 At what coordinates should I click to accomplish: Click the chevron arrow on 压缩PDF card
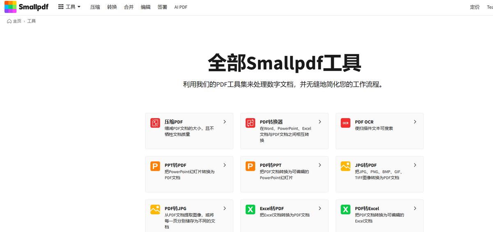225,122
